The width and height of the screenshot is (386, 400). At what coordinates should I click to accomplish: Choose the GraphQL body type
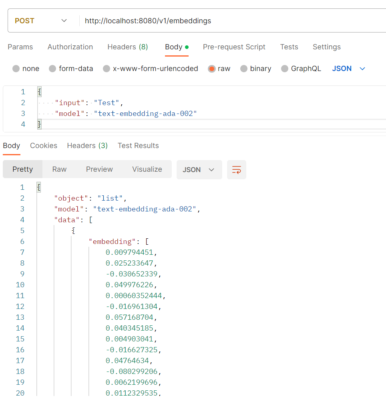pyautogui.click(x=285, y=69)
